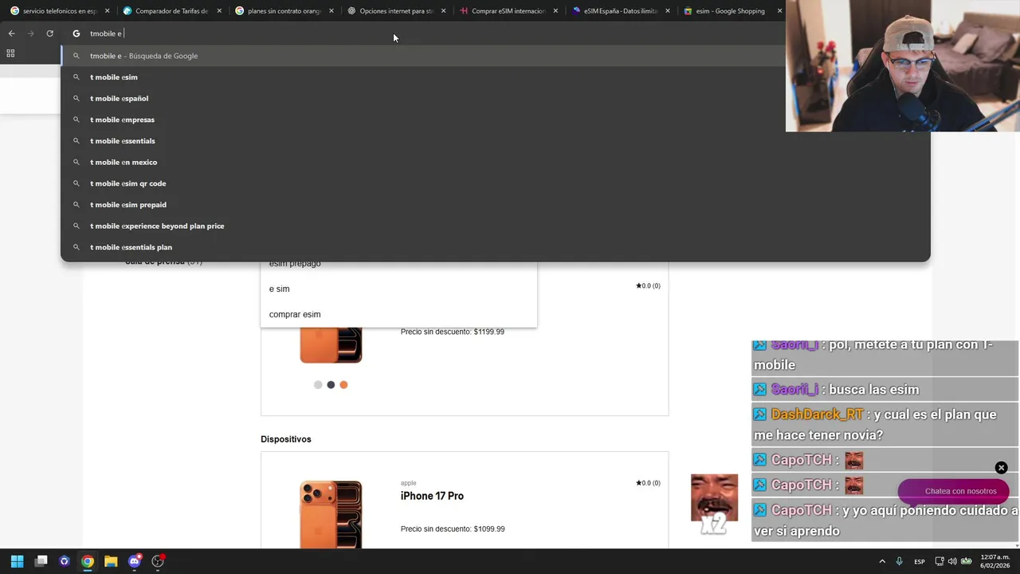This screenshot has height=574, width=1020.
Task: Choose the 't mobile esim prepaid' suggestion
Action: [495, 205]
